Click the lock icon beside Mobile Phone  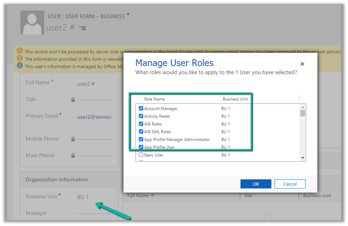(73, 139)
